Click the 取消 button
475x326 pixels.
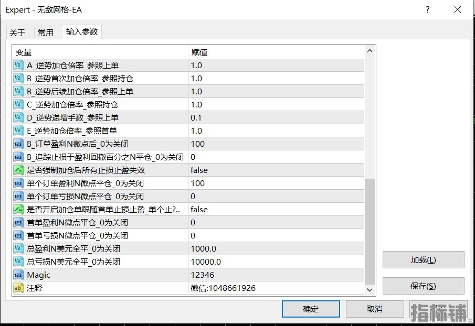375,309
